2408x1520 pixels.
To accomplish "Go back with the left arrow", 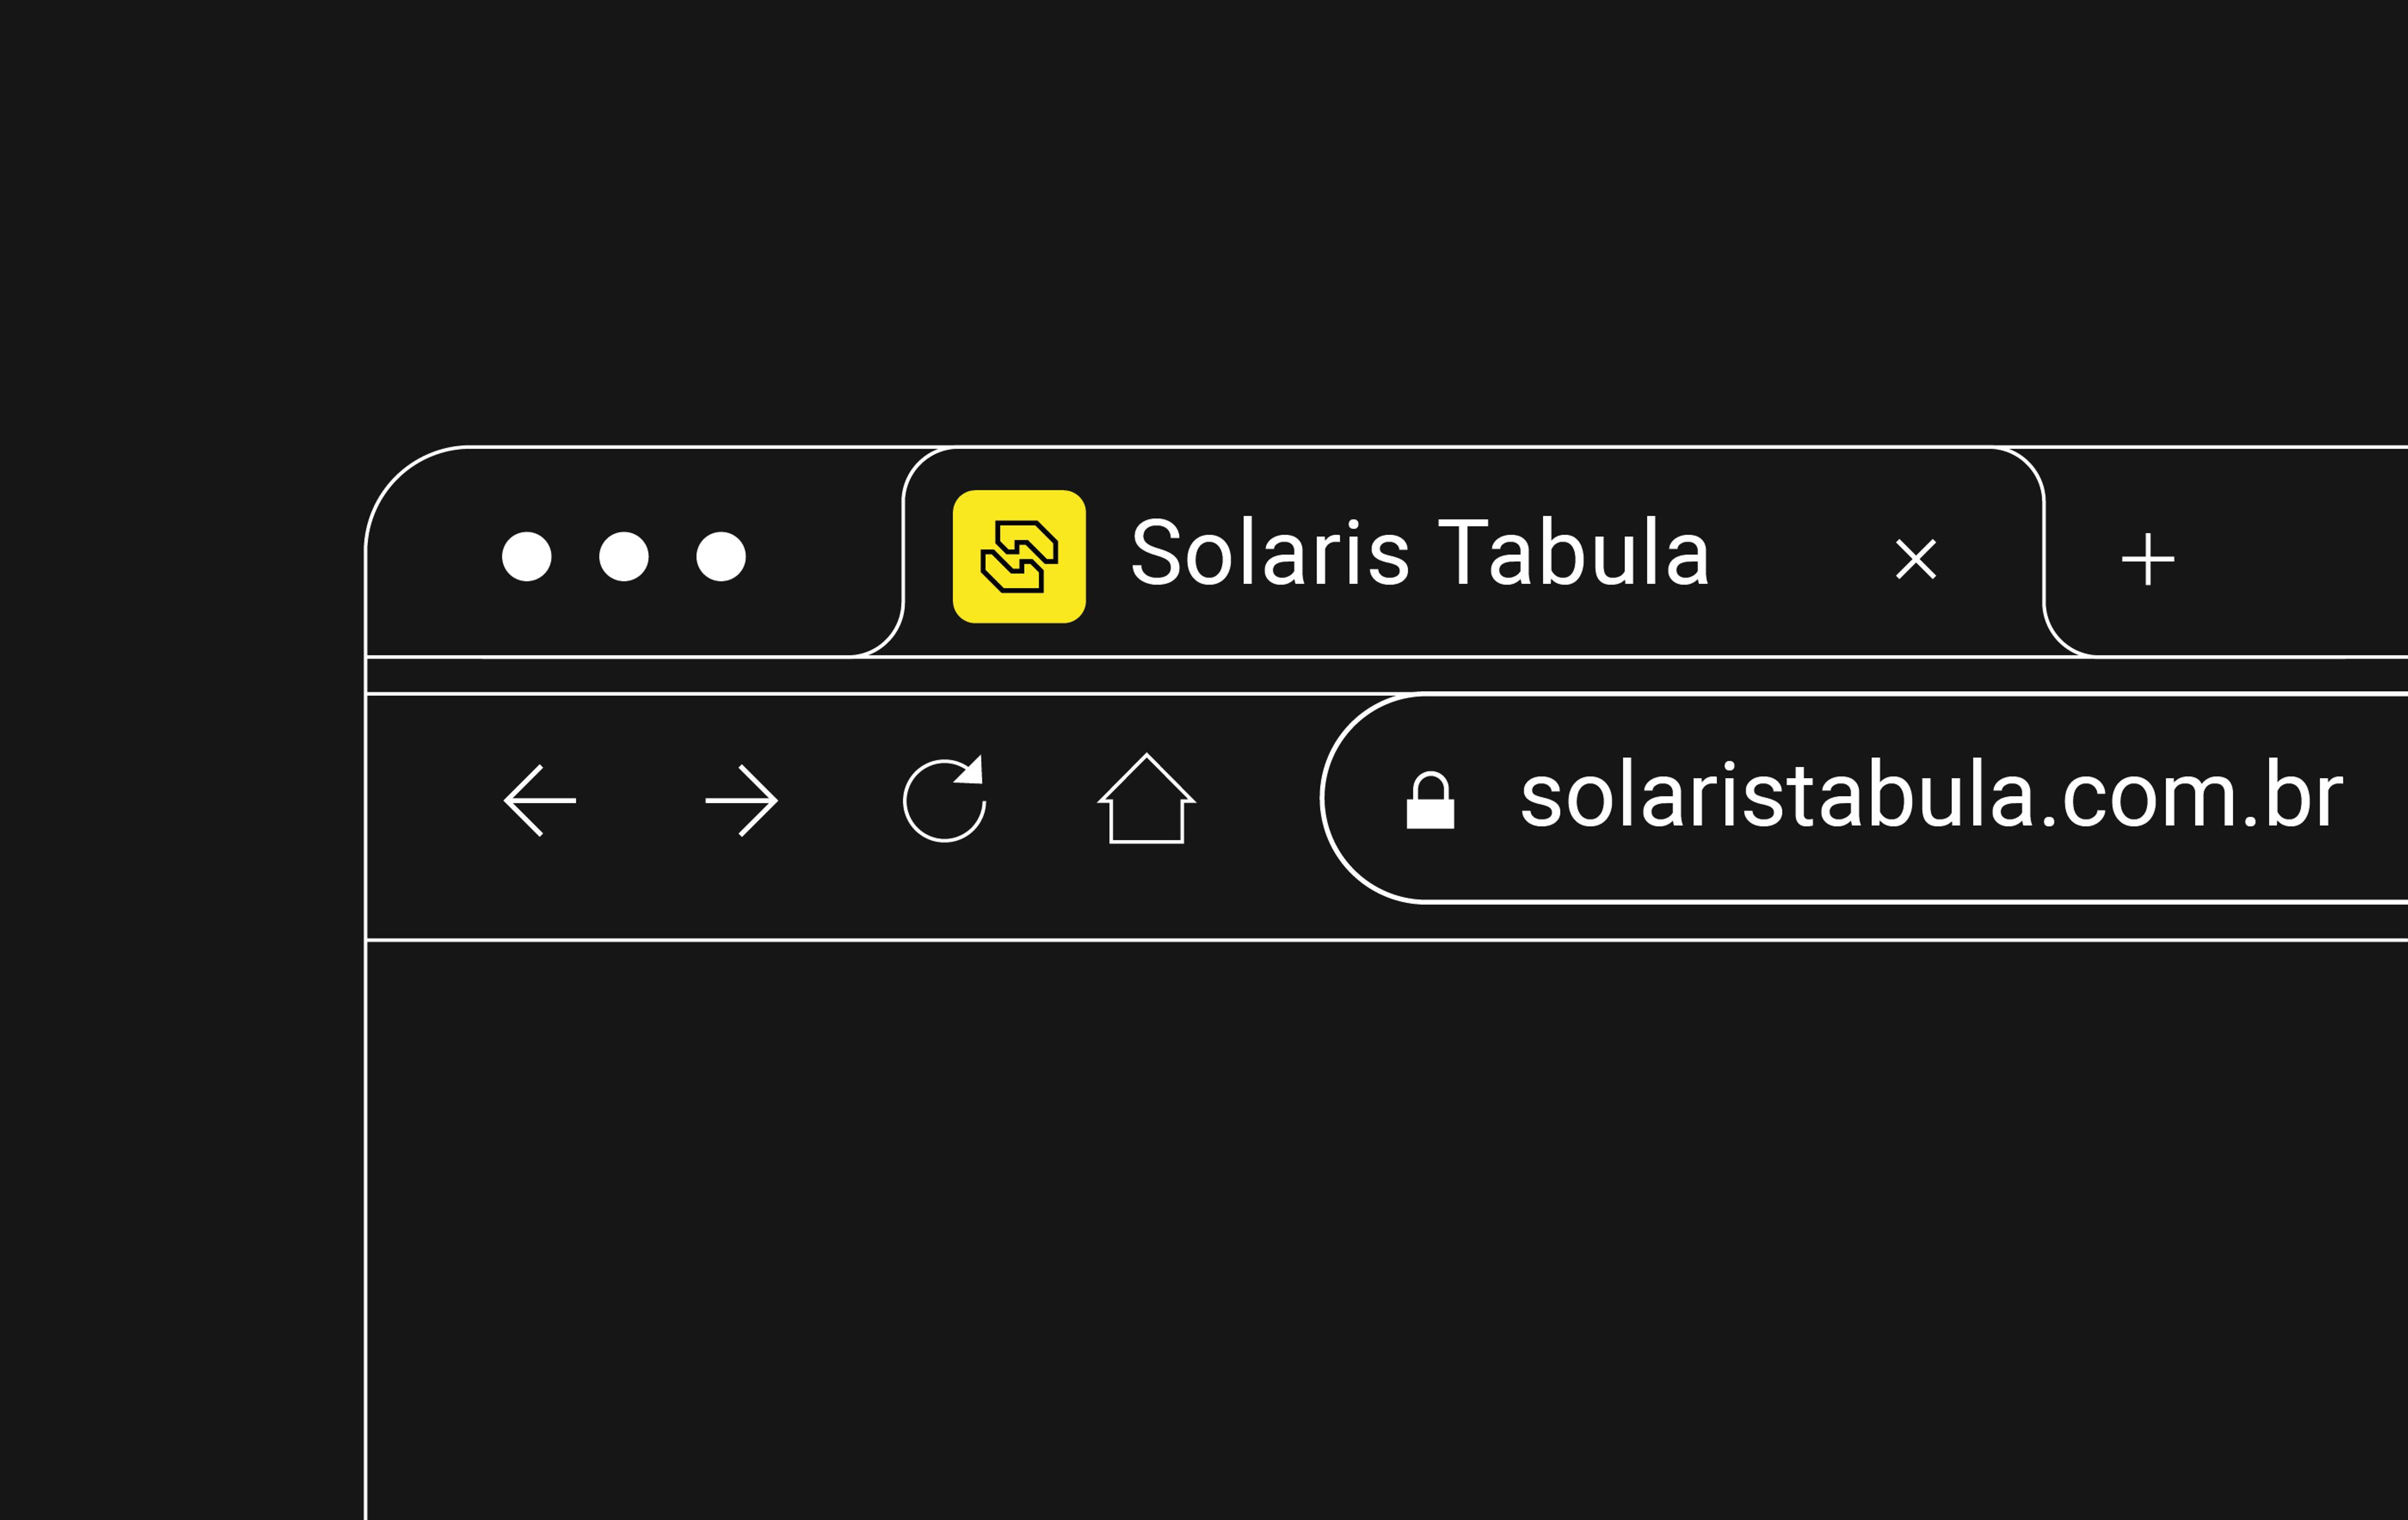I will click(540, 801).
